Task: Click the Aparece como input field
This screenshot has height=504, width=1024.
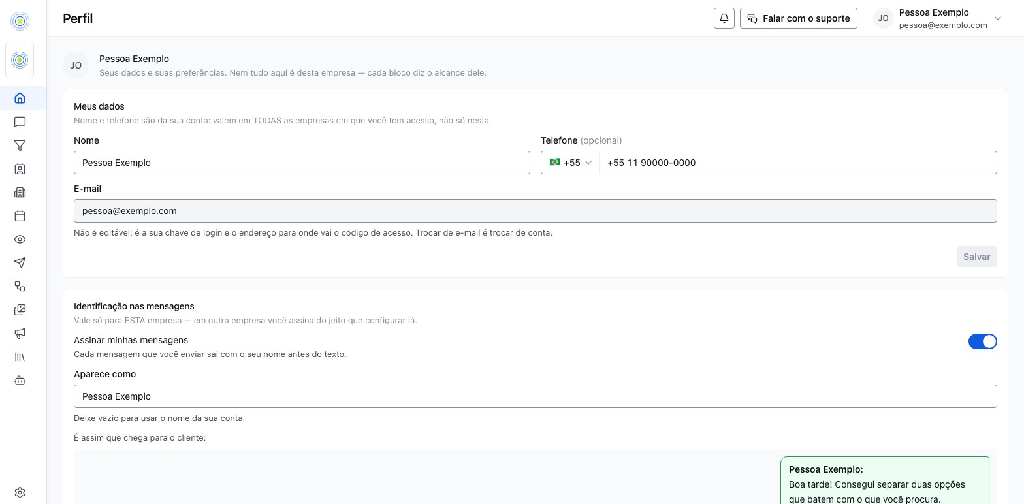Action: (536, 396)
